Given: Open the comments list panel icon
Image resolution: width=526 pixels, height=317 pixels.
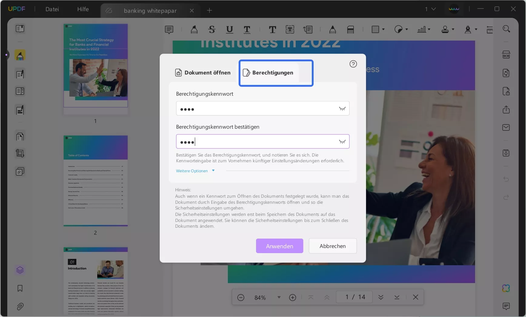Looking at the screenshot, I should pos(506,306).
